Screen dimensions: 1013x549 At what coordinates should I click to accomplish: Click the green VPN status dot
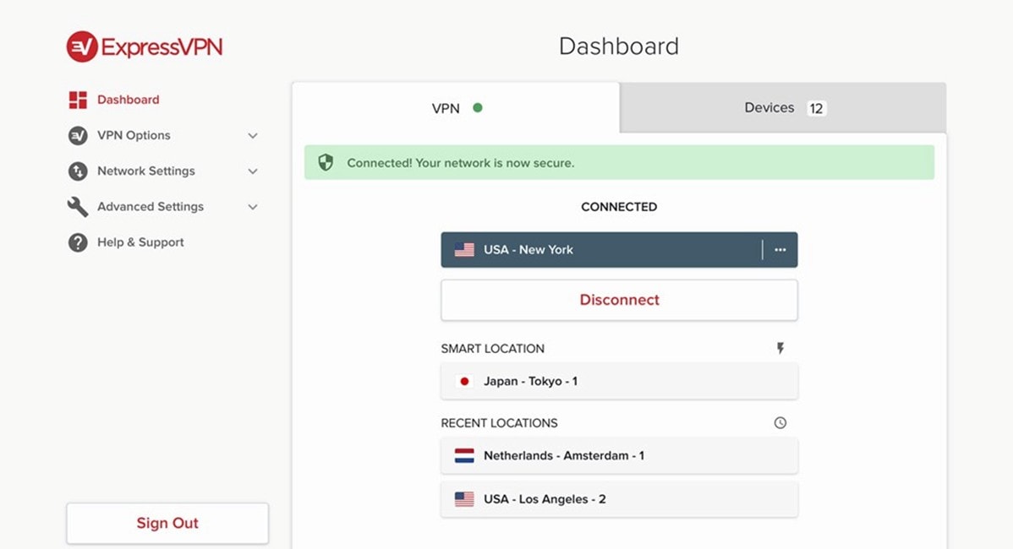pos(478,108)
